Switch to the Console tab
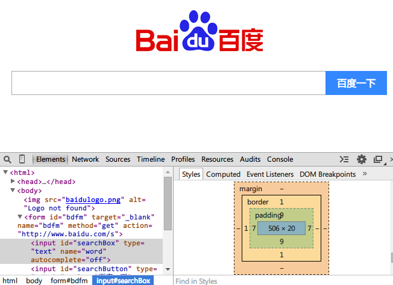 [280, 159]
